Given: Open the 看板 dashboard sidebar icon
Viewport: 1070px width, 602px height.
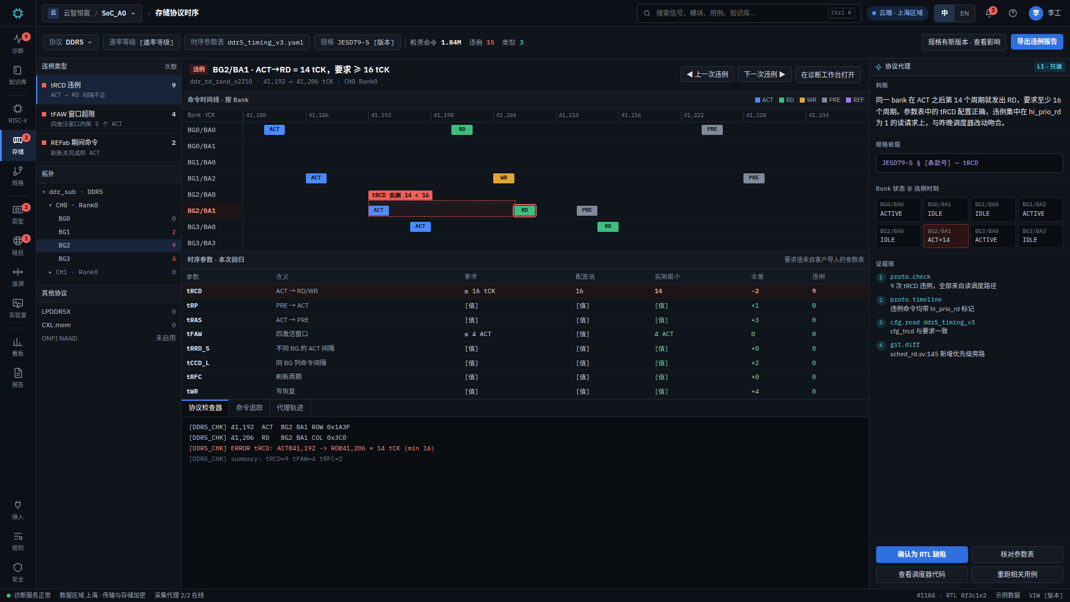Looking at the screenshot, I should (x=18, y=346).
